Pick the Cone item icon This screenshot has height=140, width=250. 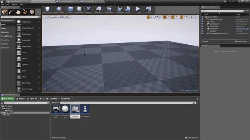pos(19,71)
